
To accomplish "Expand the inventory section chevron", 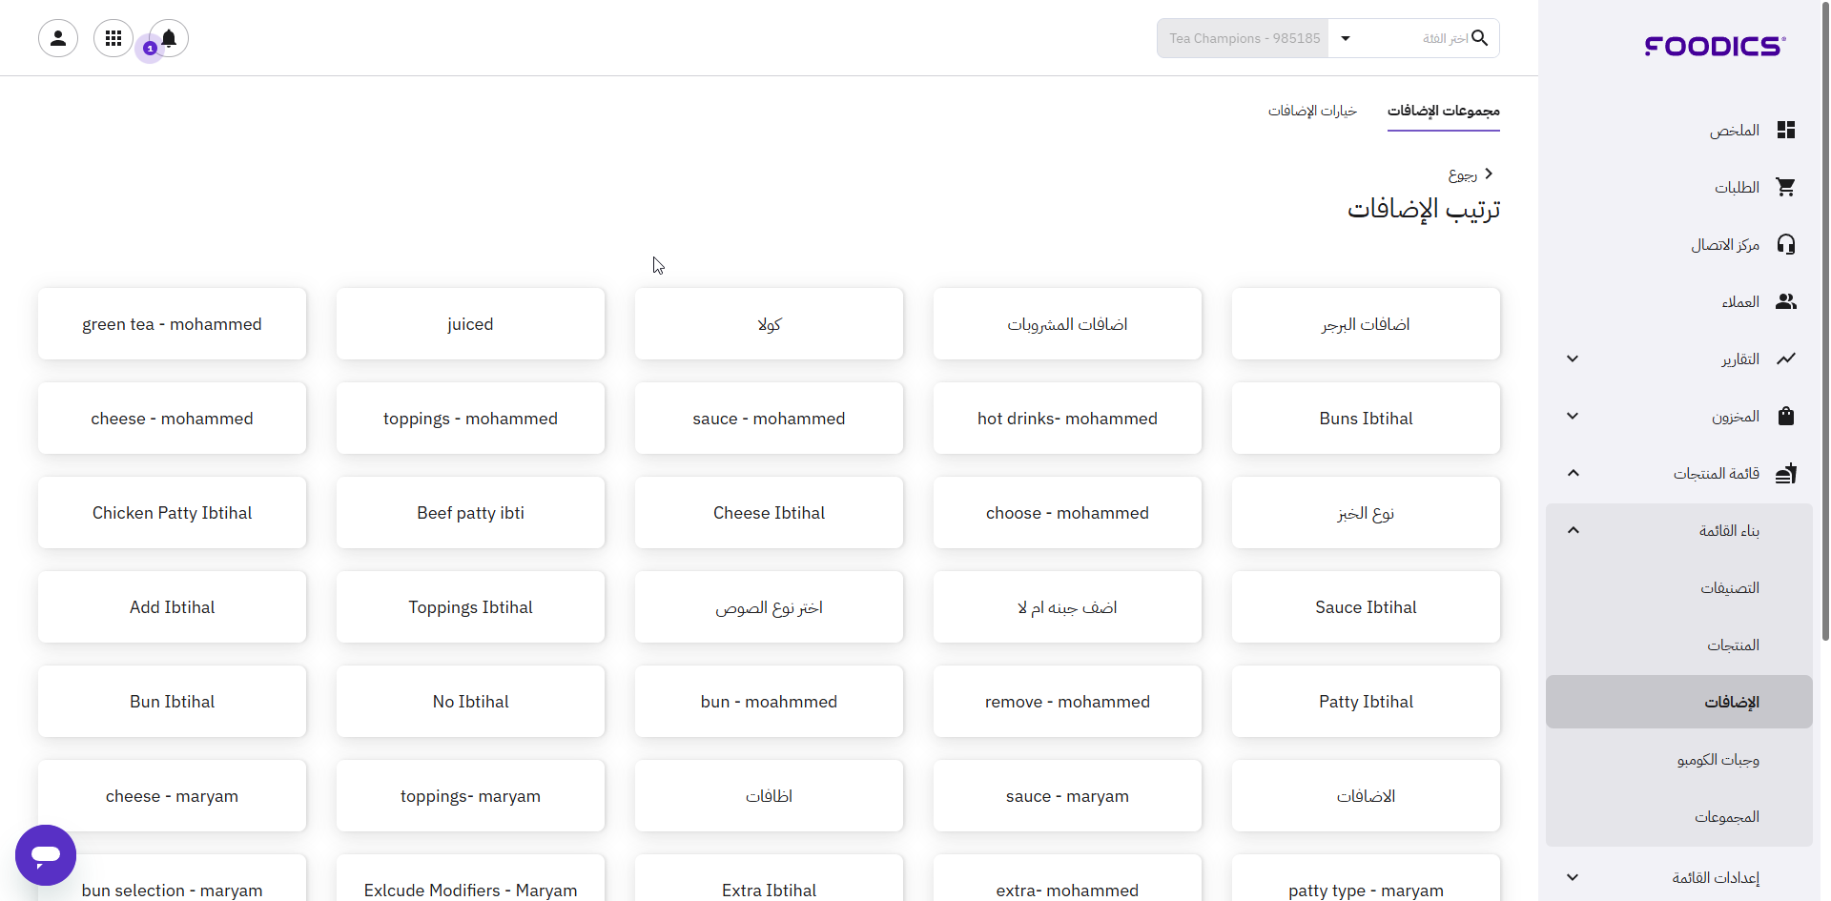I will point(1573,416).
